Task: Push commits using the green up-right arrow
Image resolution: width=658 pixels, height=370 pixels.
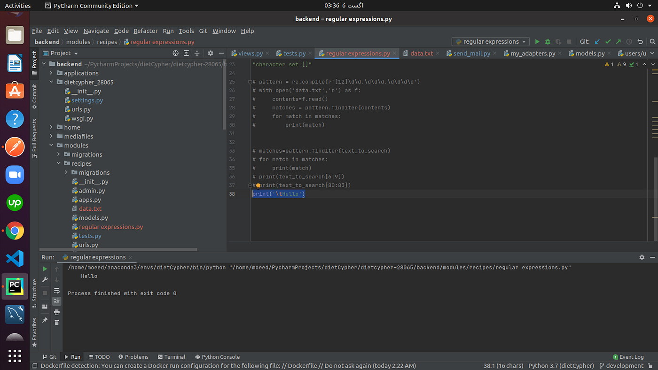Action: point(619,42)
